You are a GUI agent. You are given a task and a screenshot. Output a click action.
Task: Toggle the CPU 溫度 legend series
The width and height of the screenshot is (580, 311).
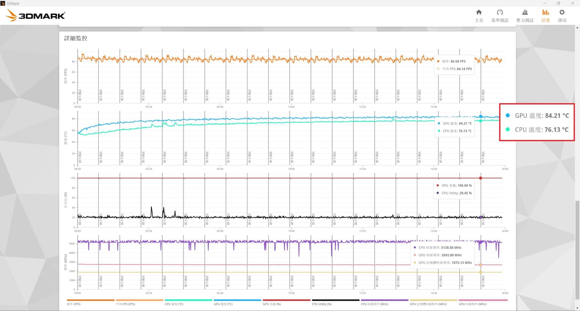pos(188,302)
